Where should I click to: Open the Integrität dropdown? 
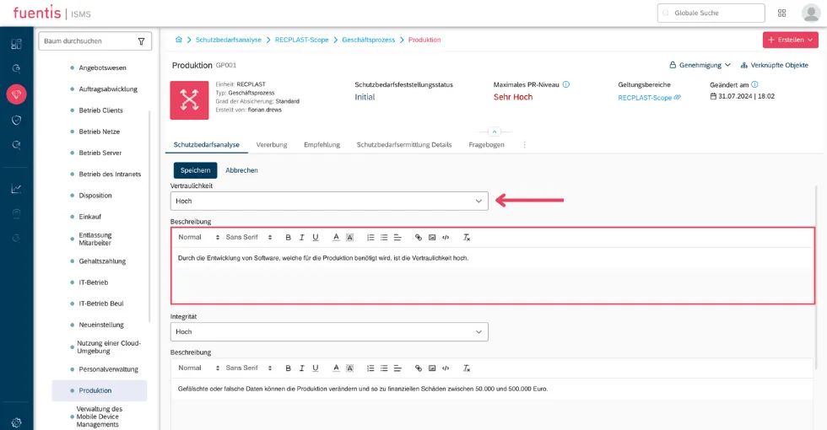point(329,331)
